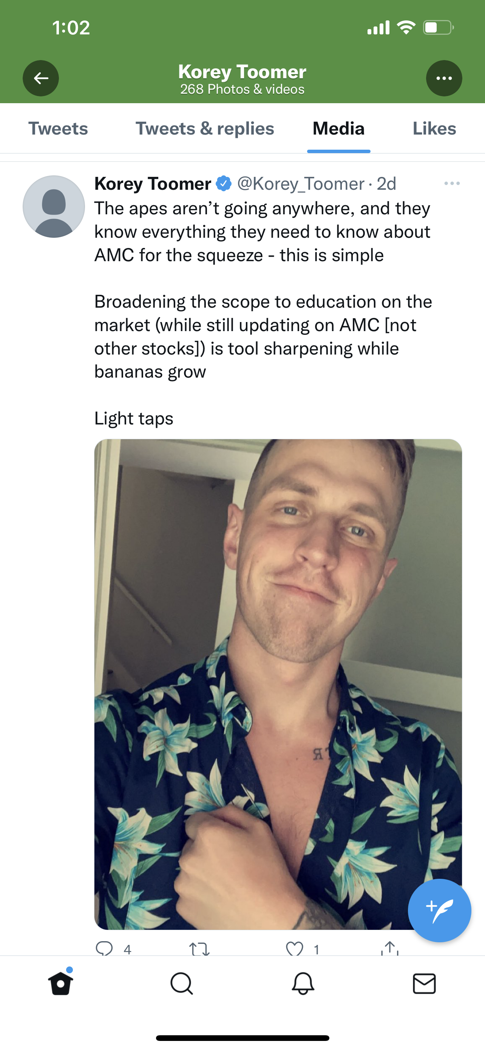Share the tweet using the share icon
The image size is (485, 1050).
coord(390,948)
